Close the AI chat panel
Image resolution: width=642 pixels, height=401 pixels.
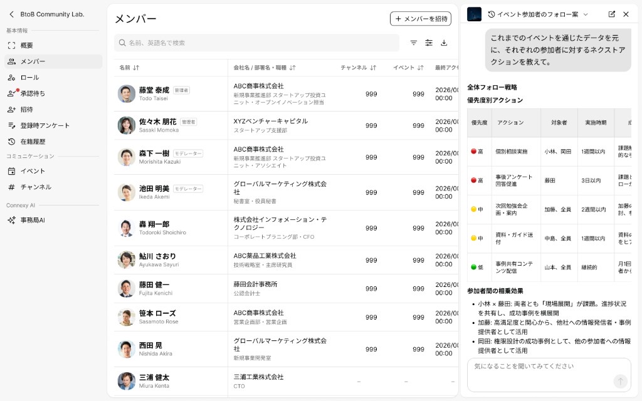(x=626, y=14)
